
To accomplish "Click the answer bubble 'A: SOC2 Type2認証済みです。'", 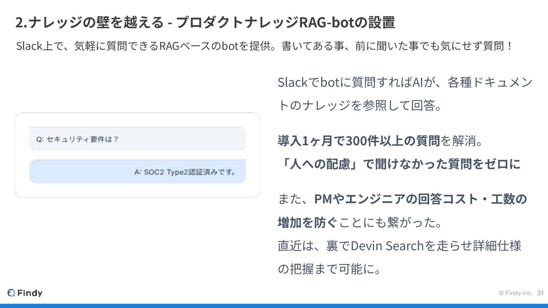I will [137, 171].
